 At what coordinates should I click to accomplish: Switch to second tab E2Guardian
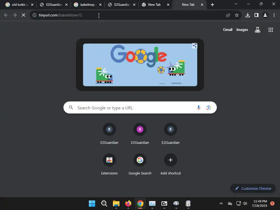(x=52, y=5)
